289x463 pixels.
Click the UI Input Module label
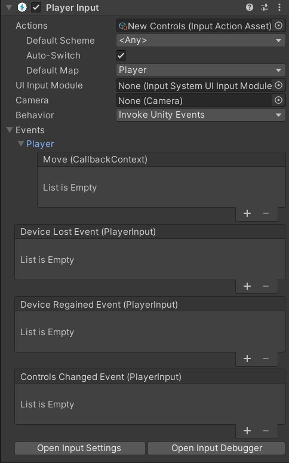(49, 85)
